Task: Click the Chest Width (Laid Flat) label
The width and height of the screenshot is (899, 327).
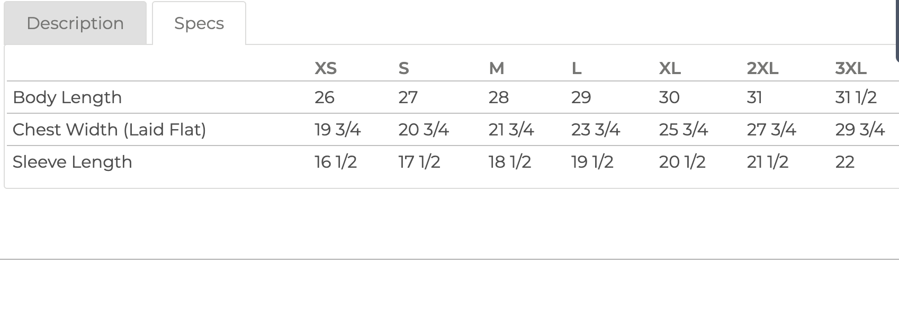Action: [109, 130]
